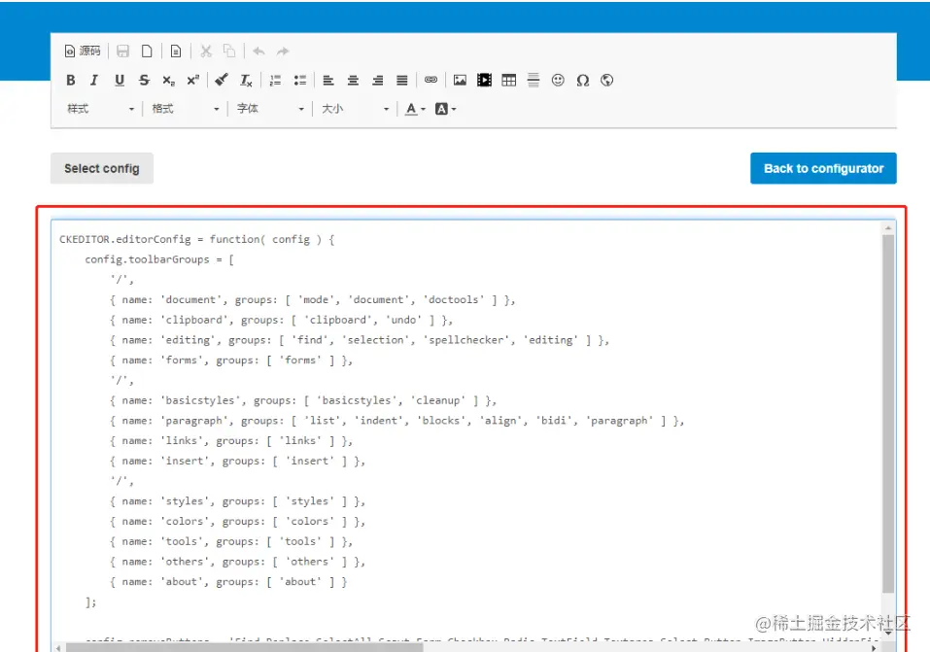Viewport: 930px width, 652px height.
Task: Select the Copy Formatting paintbrush icon
Action: [222, 80]
